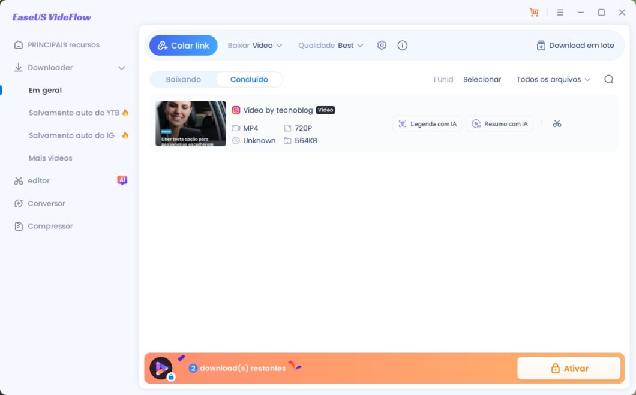Image resolution: width=636 pixels, height=395 pixels.
Task: Generate subtitles with Legenda com IA
Action: (427, 123)
